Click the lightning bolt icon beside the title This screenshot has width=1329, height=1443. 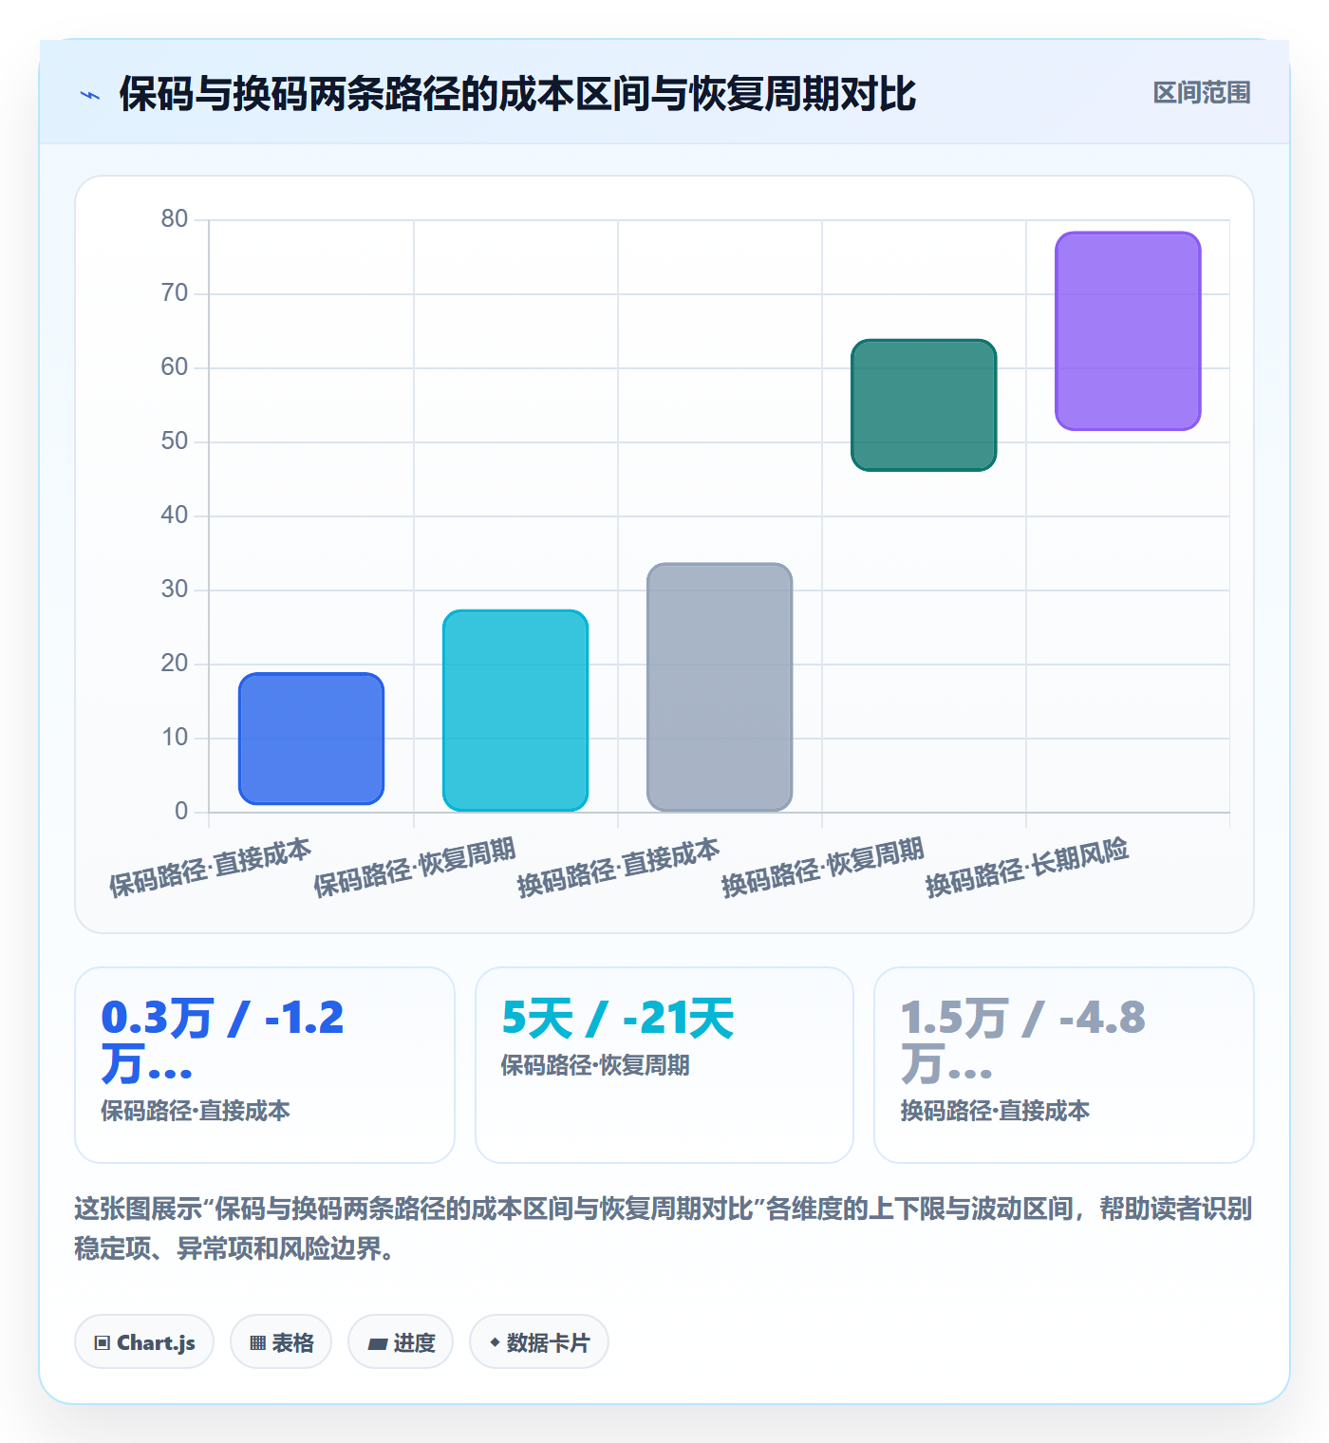tap(90, 95)
